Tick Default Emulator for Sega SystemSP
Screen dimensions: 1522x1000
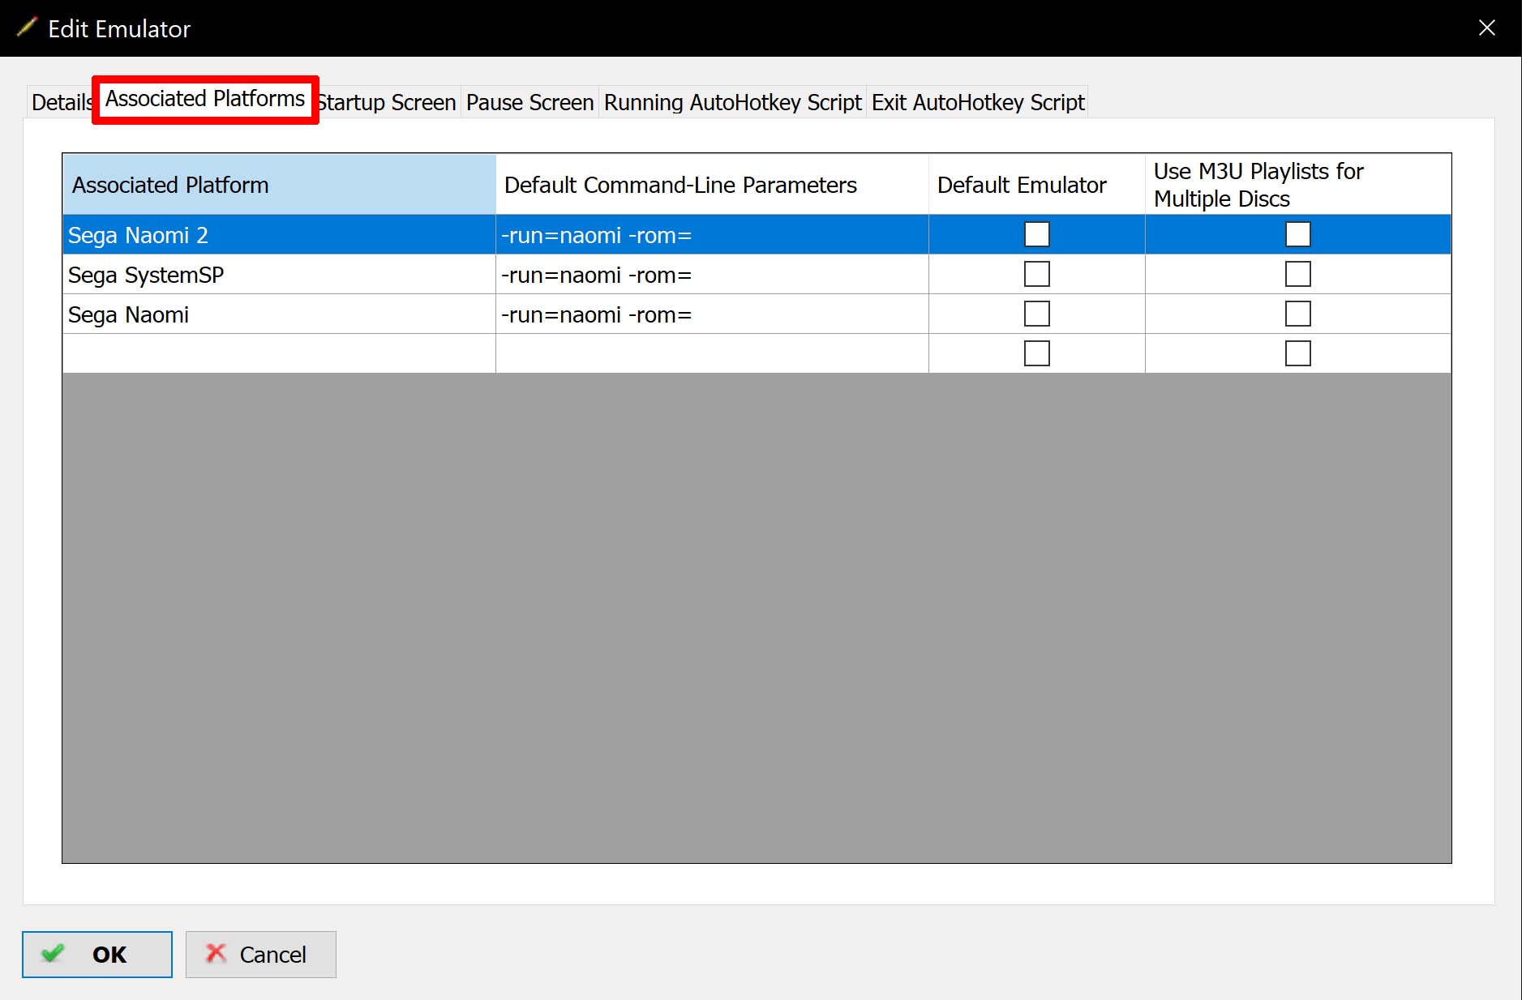coord(1036,274)
